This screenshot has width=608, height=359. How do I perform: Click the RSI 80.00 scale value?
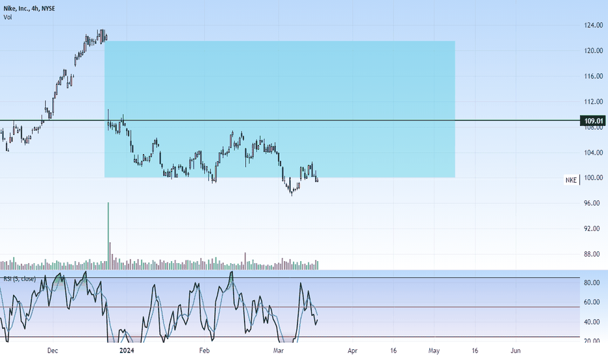(x=592, y=283)
